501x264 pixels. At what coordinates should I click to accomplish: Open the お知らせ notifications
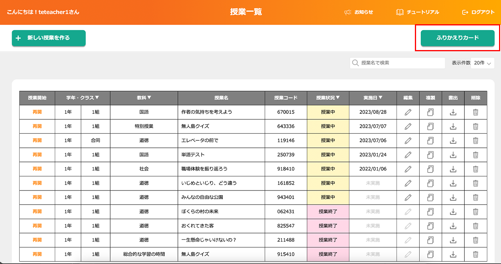(359, 12)
